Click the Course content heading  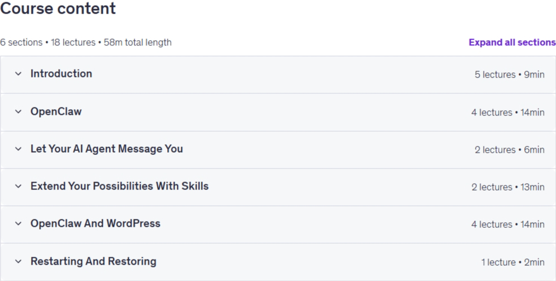[x=58, y=8]
